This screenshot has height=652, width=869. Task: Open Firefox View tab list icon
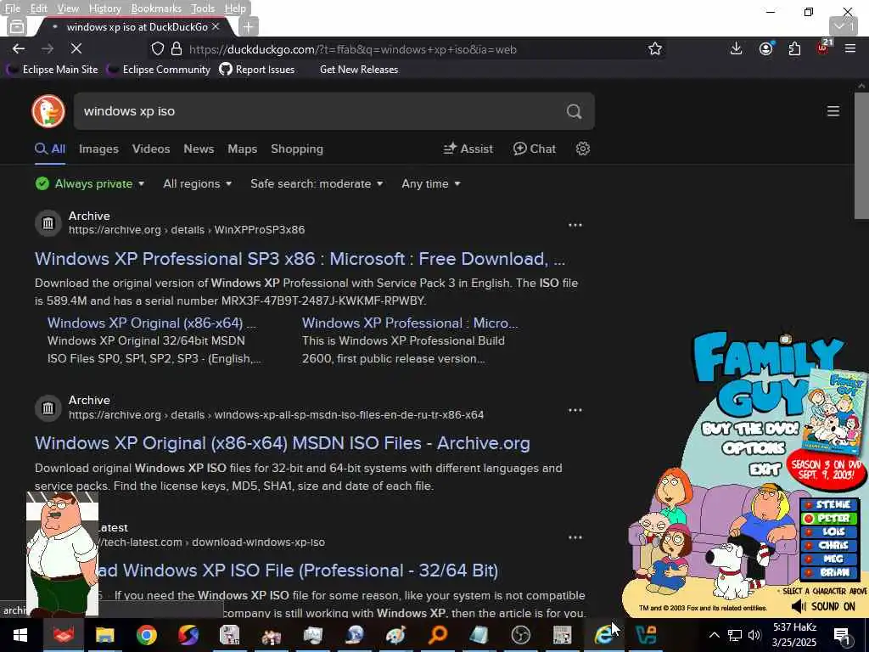click(x=17, y=26)
